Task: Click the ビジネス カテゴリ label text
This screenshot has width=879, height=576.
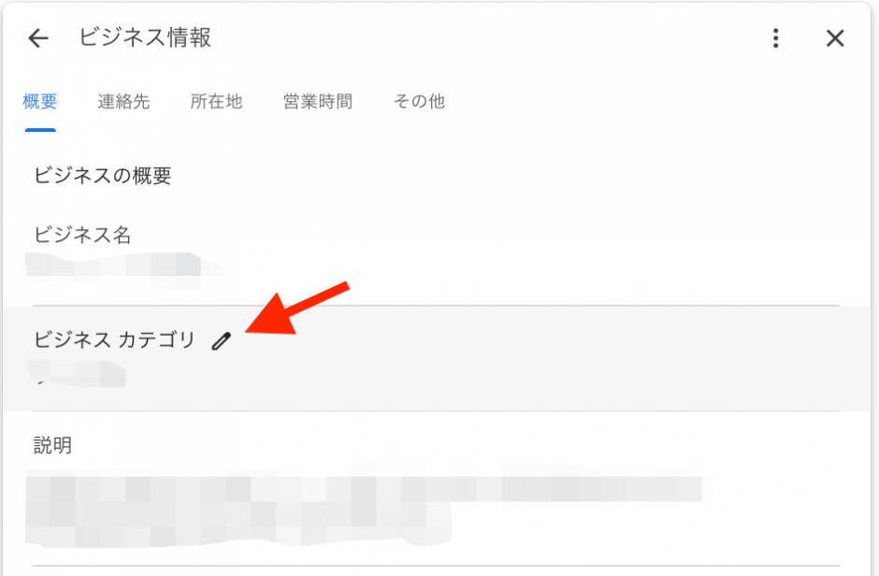Action: pos(114,339)
